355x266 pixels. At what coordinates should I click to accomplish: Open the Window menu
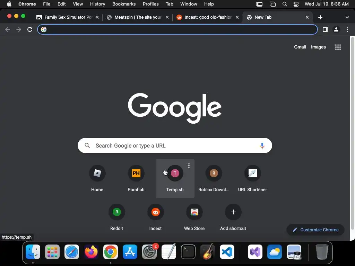(x=189, y=4)
